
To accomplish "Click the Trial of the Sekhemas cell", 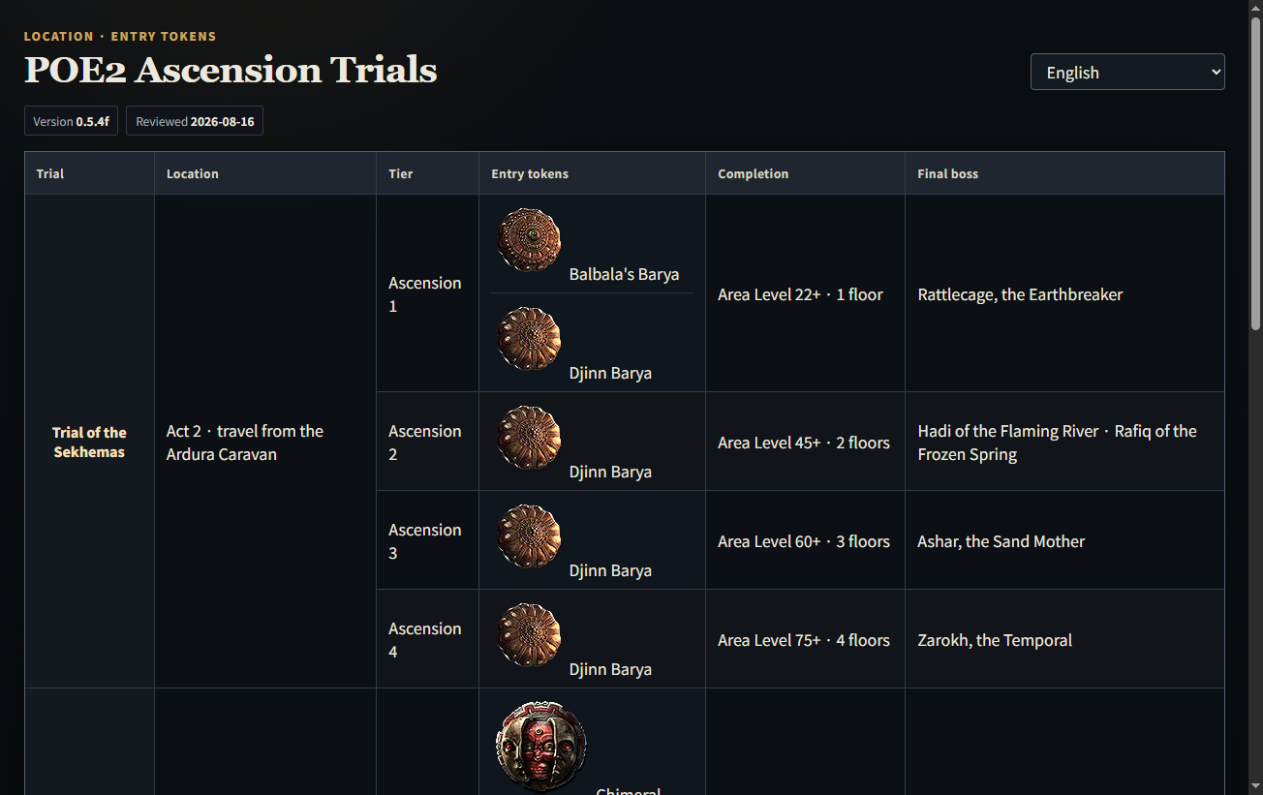I will (89, 442).
